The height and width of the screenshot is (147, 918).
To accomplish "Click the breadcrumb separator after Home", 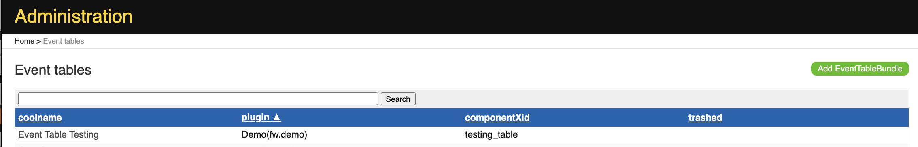I will point(38,41).
